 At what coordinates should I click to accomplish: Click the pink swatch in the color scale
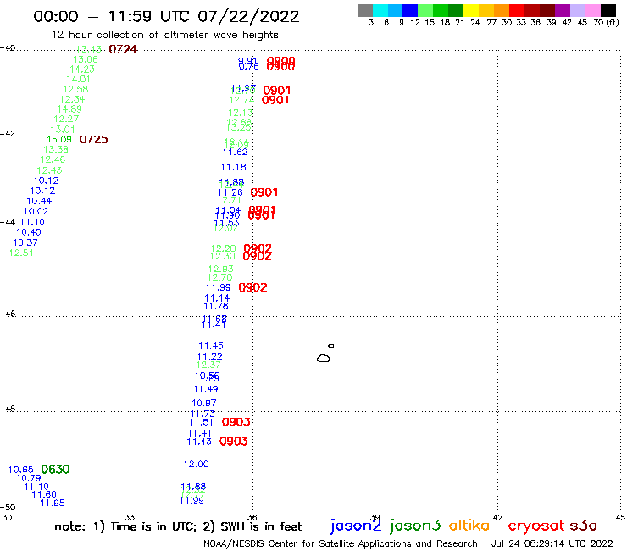[x=593, y=10]
